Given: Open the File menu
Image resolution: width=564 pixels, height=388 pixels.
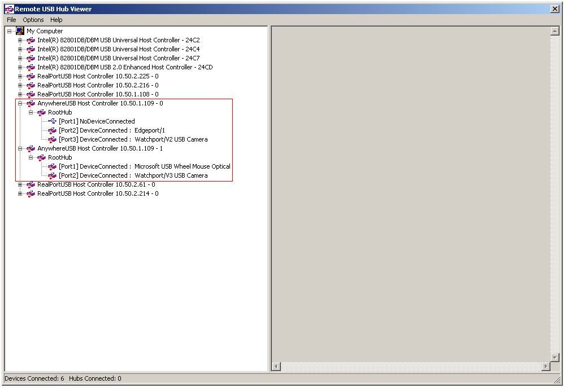Looking at the screenshot, I should coord(11,20).
